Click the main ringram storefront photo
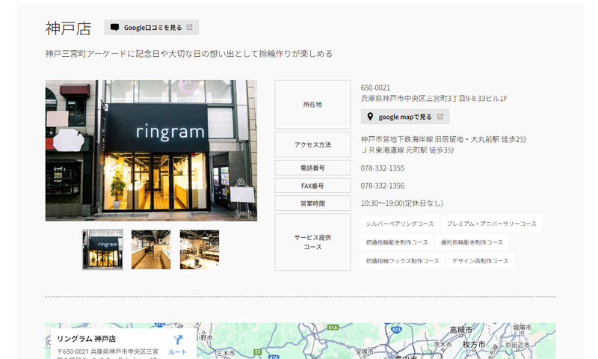 tap(151, 150)
